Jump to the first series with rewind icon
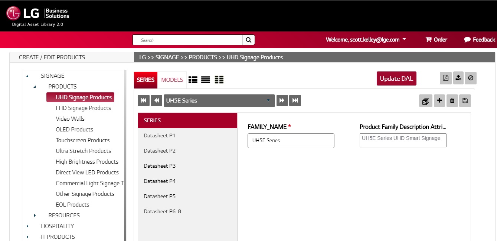 coord(144,100)
